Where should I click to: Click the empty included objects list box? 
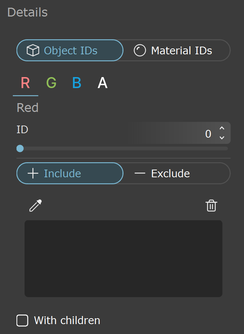[123, 259]
